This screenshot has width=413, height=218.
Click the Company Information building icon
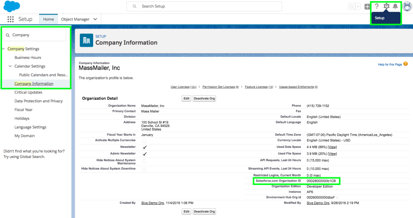[x=86, y=40]
